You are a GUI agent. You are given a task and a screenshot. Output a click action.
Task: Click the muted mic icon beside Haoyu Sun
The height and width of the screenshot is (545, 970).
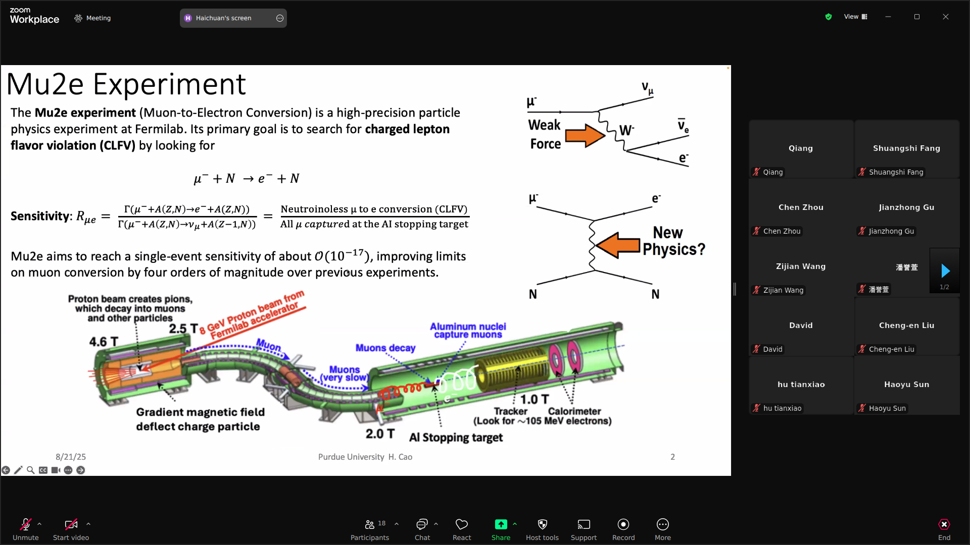pos(862,408)
